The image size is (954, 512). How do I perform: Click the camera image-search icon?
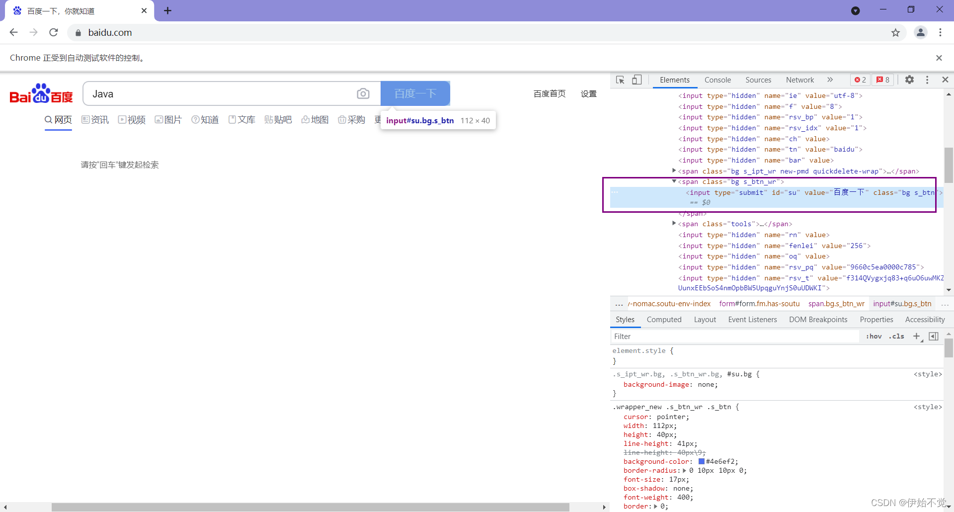click(363, 93)
